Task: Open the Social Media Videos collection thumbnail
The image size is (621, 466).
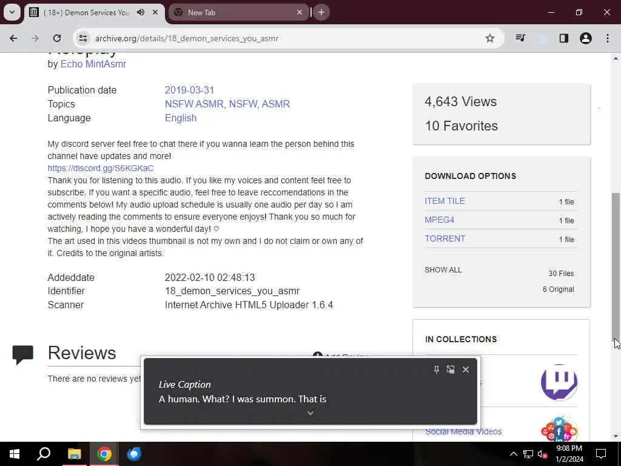Action: coord(559,430)
